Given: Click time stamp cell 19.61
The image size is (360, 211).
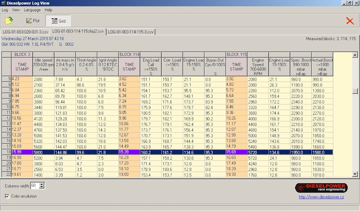Looking at the screenshot, I should click(x=22, y=175).
